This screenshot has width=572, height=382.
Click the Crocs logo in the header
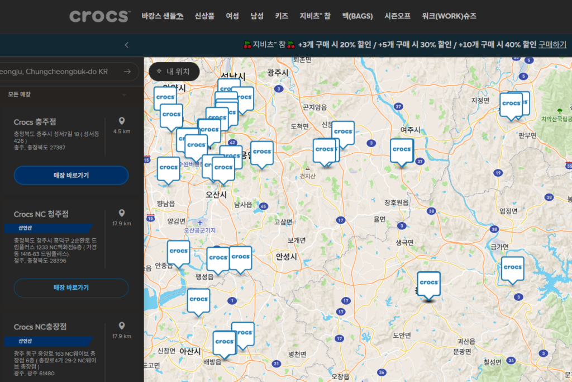pos(100,16)
